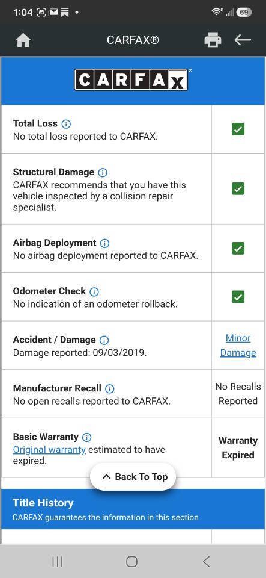Screen dimensions: 266x578
Task: Click the printer icon to print the report
Action: tap(213, 40)
